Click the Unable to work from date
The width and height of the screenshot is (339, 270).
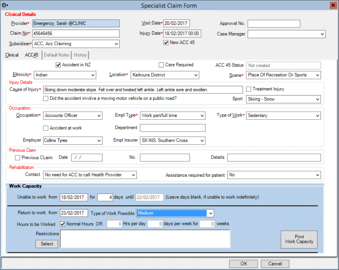point(74,197)
